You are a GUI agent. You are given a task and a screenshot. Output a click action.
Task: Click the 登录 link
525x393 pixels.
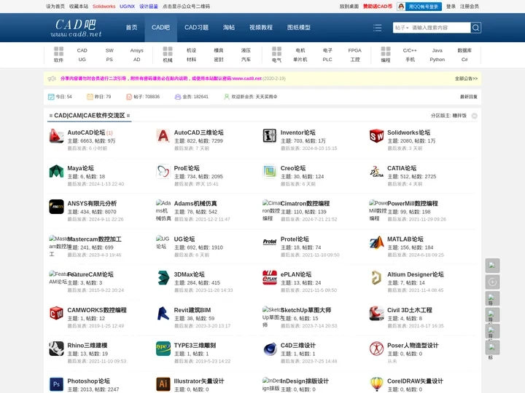tap(451, 7)
